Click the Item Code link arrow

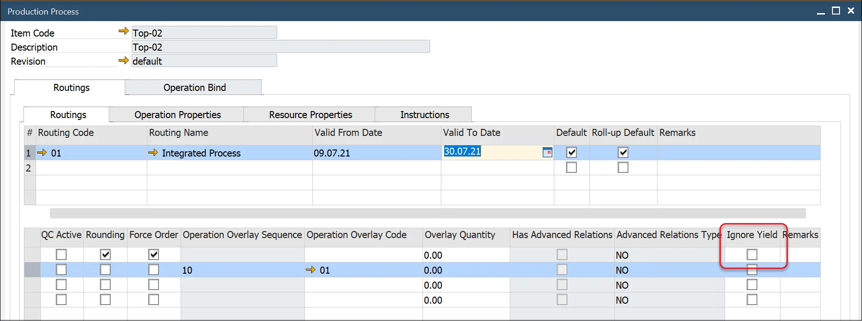(x=123, y=31)
